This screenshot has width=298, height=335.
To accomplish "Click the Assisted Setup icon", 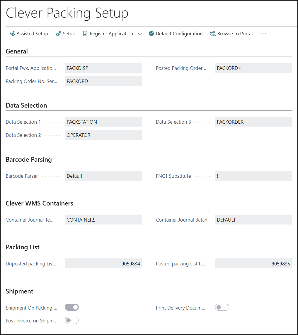I will 12,34.
